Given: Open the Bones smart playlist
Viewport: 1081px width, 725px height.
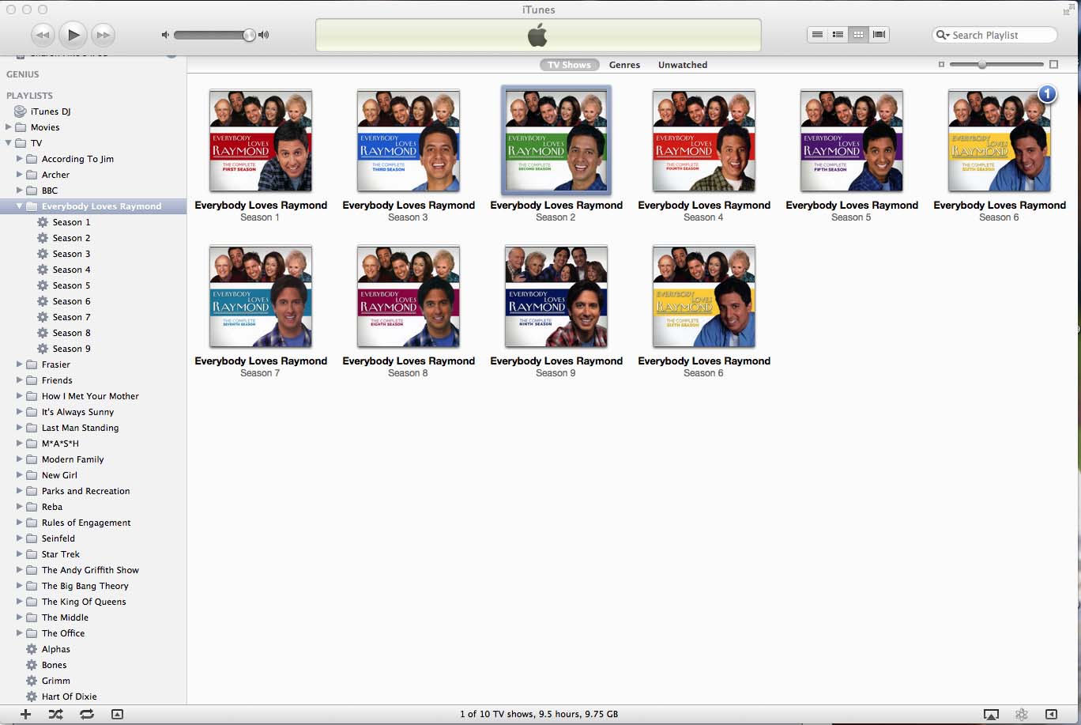Looking at the screenshot, I should pos(54,665).
